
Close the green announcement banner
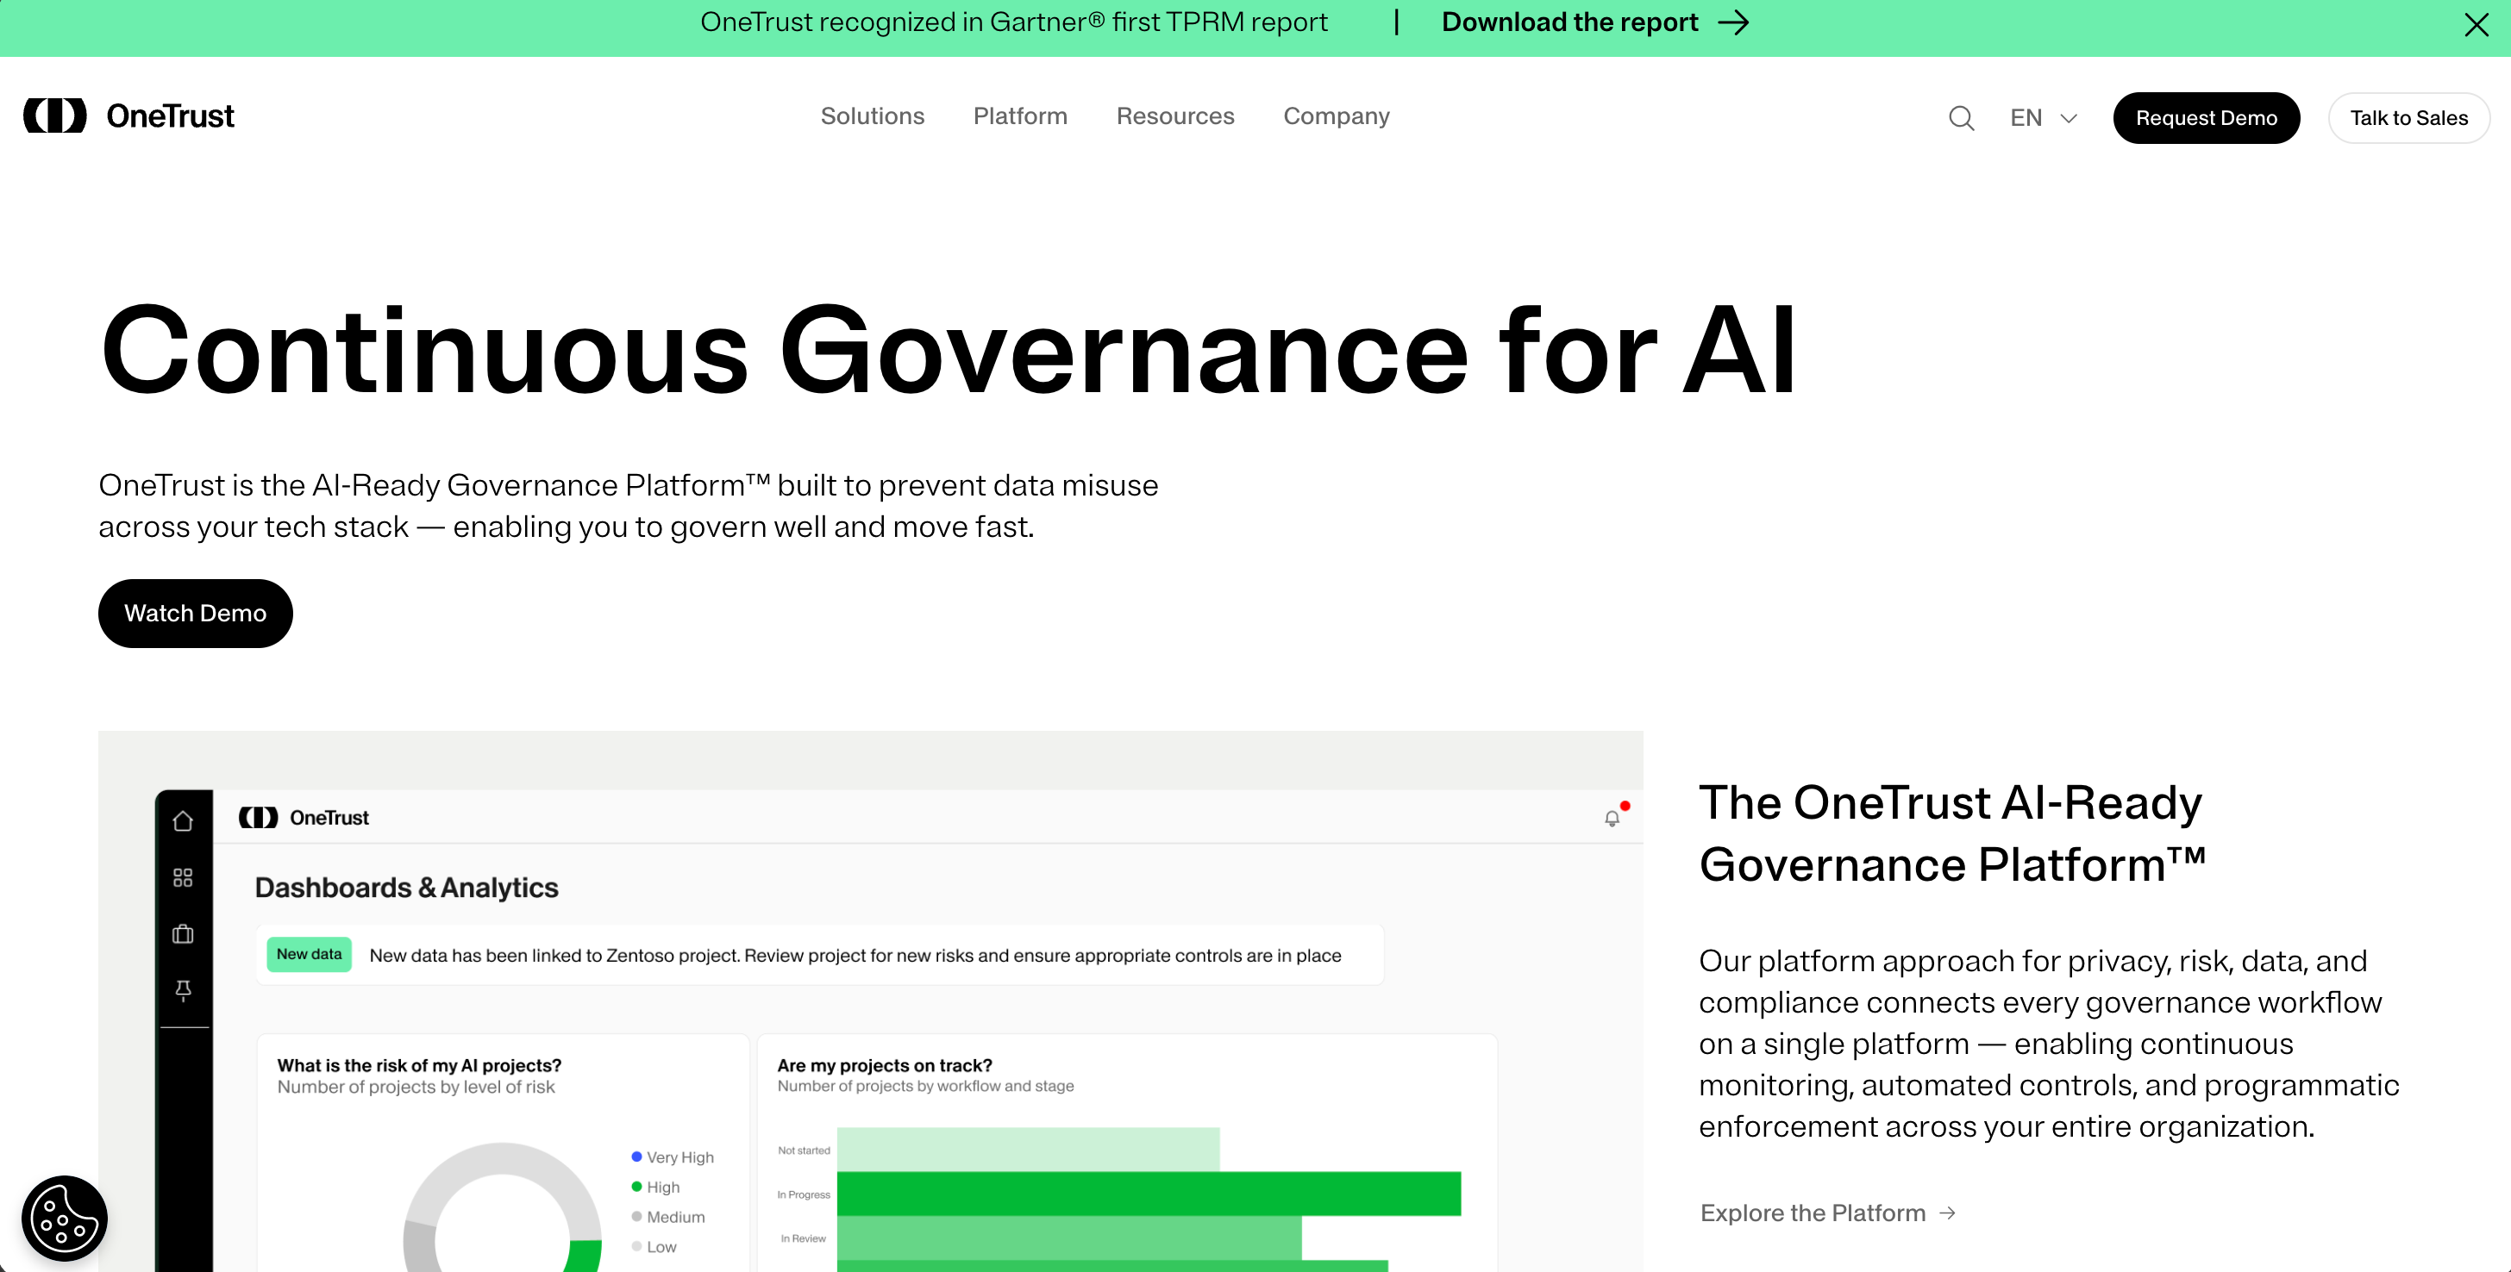point(2476,24)
